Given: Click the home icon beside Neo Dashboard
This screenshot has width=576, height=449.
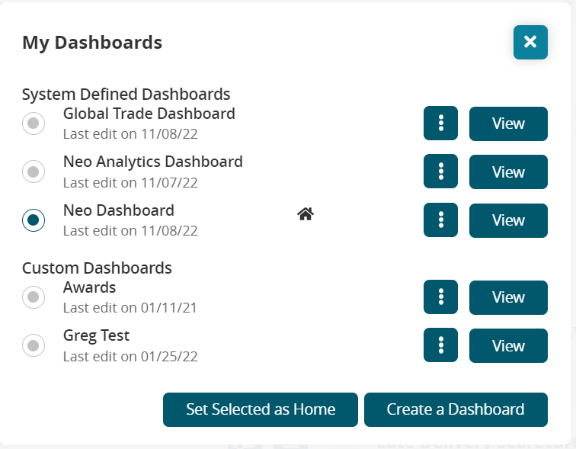Looking at the screenshot, I should (x=306, y=214).
